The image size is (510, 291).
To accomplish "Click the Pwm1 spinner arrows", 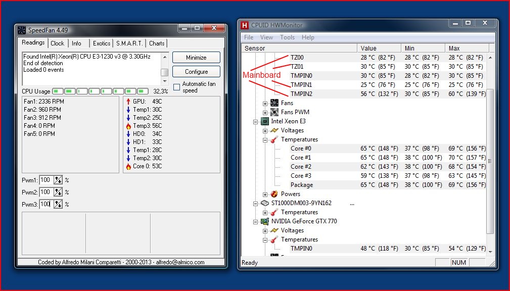I will point(58,180).
